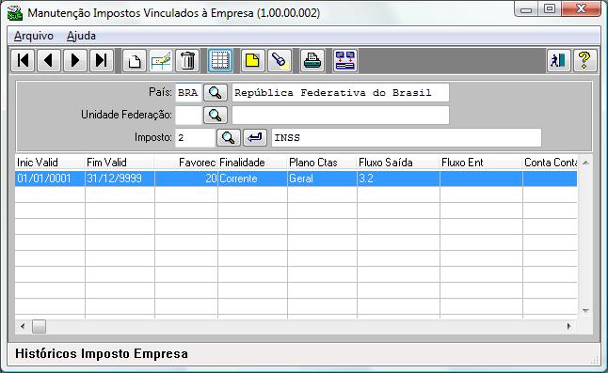Screen dimensions: 608x373
Task: Click the Fluxo Saída column header
Action: (x=398, y=163)
